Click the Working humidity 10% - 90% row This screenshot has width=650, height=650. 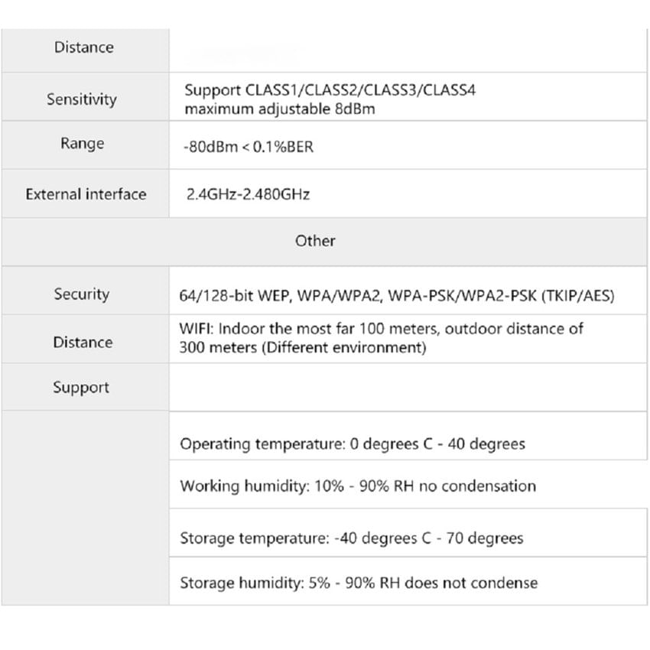pyautogui.click(x=358, y=486)
